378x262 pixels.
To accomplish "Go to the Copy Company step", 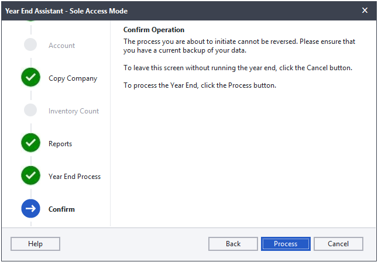I will point(73,78).
